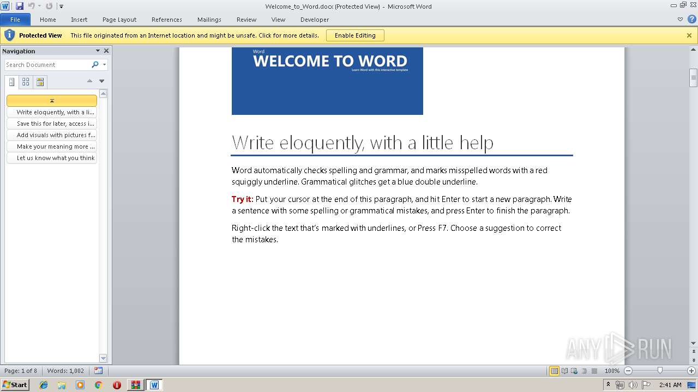Open the Mailings tab
Screen dimensions: 698x392
pos(209,20)
